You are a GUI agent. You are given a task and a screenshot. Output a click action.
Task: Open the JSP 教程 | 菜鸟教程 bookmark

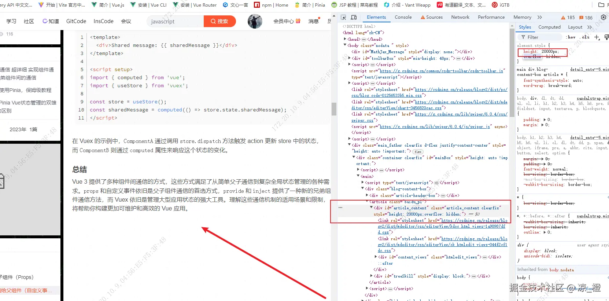click(x=354, y=5)
